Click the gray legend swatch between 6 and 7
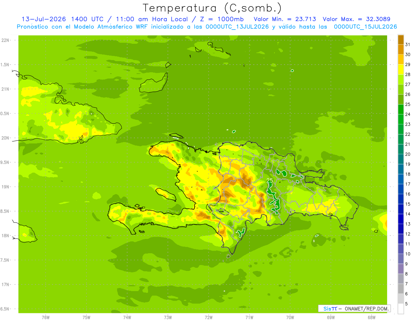The width and height of the screenshot is (417, 322). pyautogui.click(x=401, y=289)
